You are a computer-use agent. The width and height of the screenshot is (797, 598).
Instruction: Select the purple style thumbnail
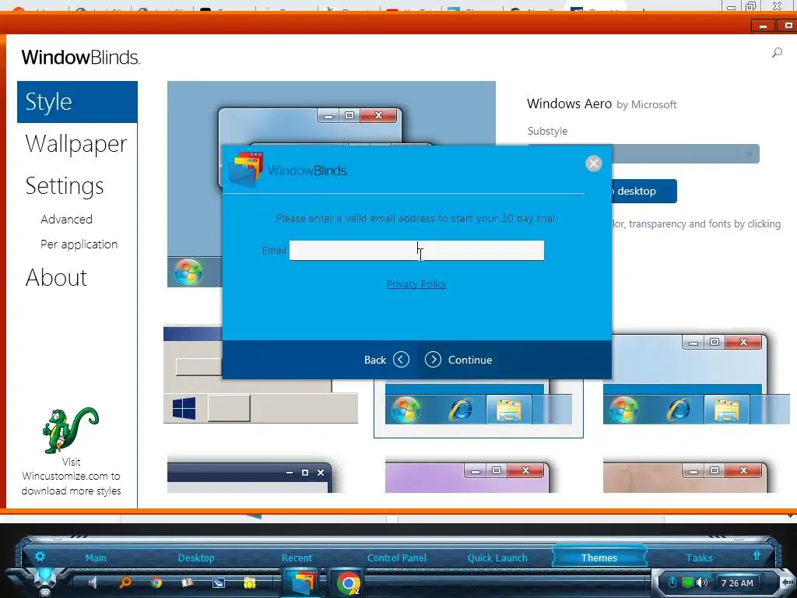[x=467, y=477]
